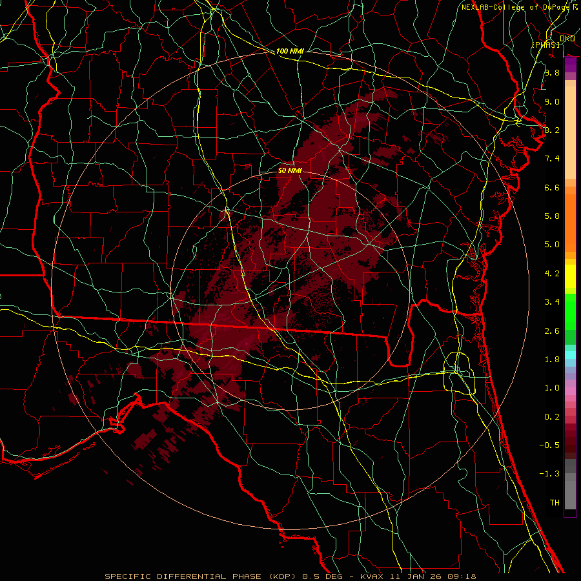Click the '3.4' scale value

click(x=552, y=302)
